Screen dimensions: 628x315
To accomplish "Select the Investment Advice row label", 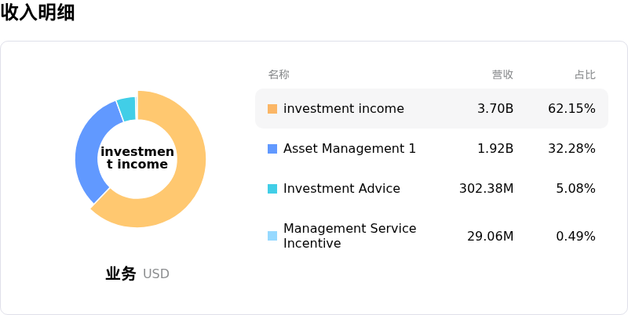I will [341, 189].
